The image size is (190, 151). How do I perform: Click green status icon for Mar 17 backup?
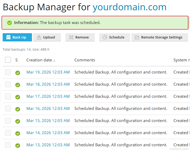[18, 97]
